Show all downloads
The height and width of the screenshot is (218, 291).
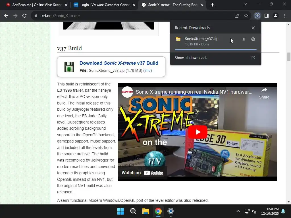pyautogui.click(x=191, y=58)
